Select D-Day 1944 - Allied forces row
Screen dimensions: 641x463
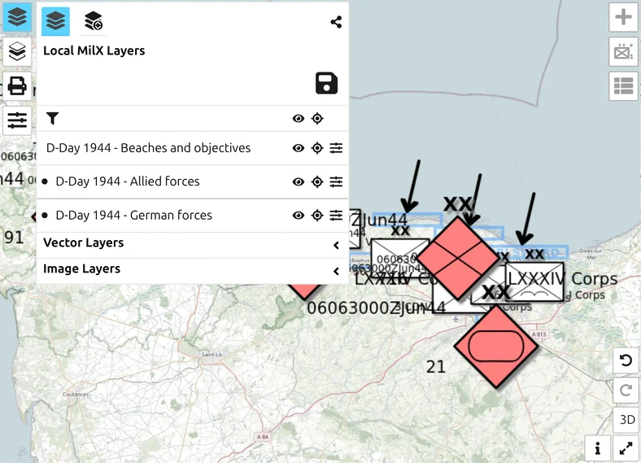(x=193, y=182)
